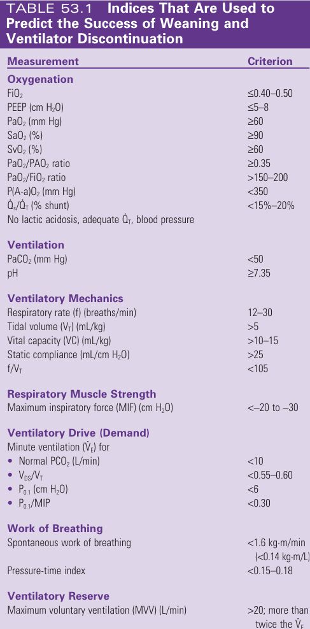The height and width of the screenshot is (629, 310).
Task: Click the Pressure-time index row
Action: pyautogui.click(x=155, y=570)
